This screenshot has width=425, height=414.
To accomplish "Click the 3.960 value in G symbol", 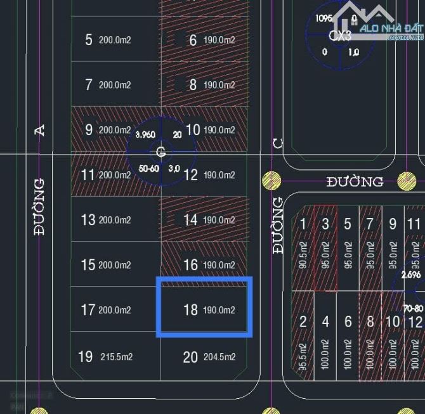I will 145,134.
